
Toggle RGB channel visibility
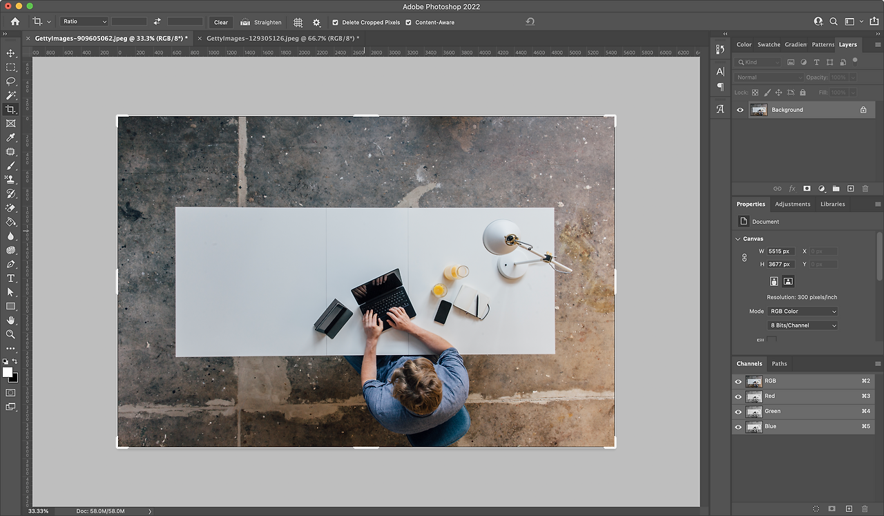[738, 381]
